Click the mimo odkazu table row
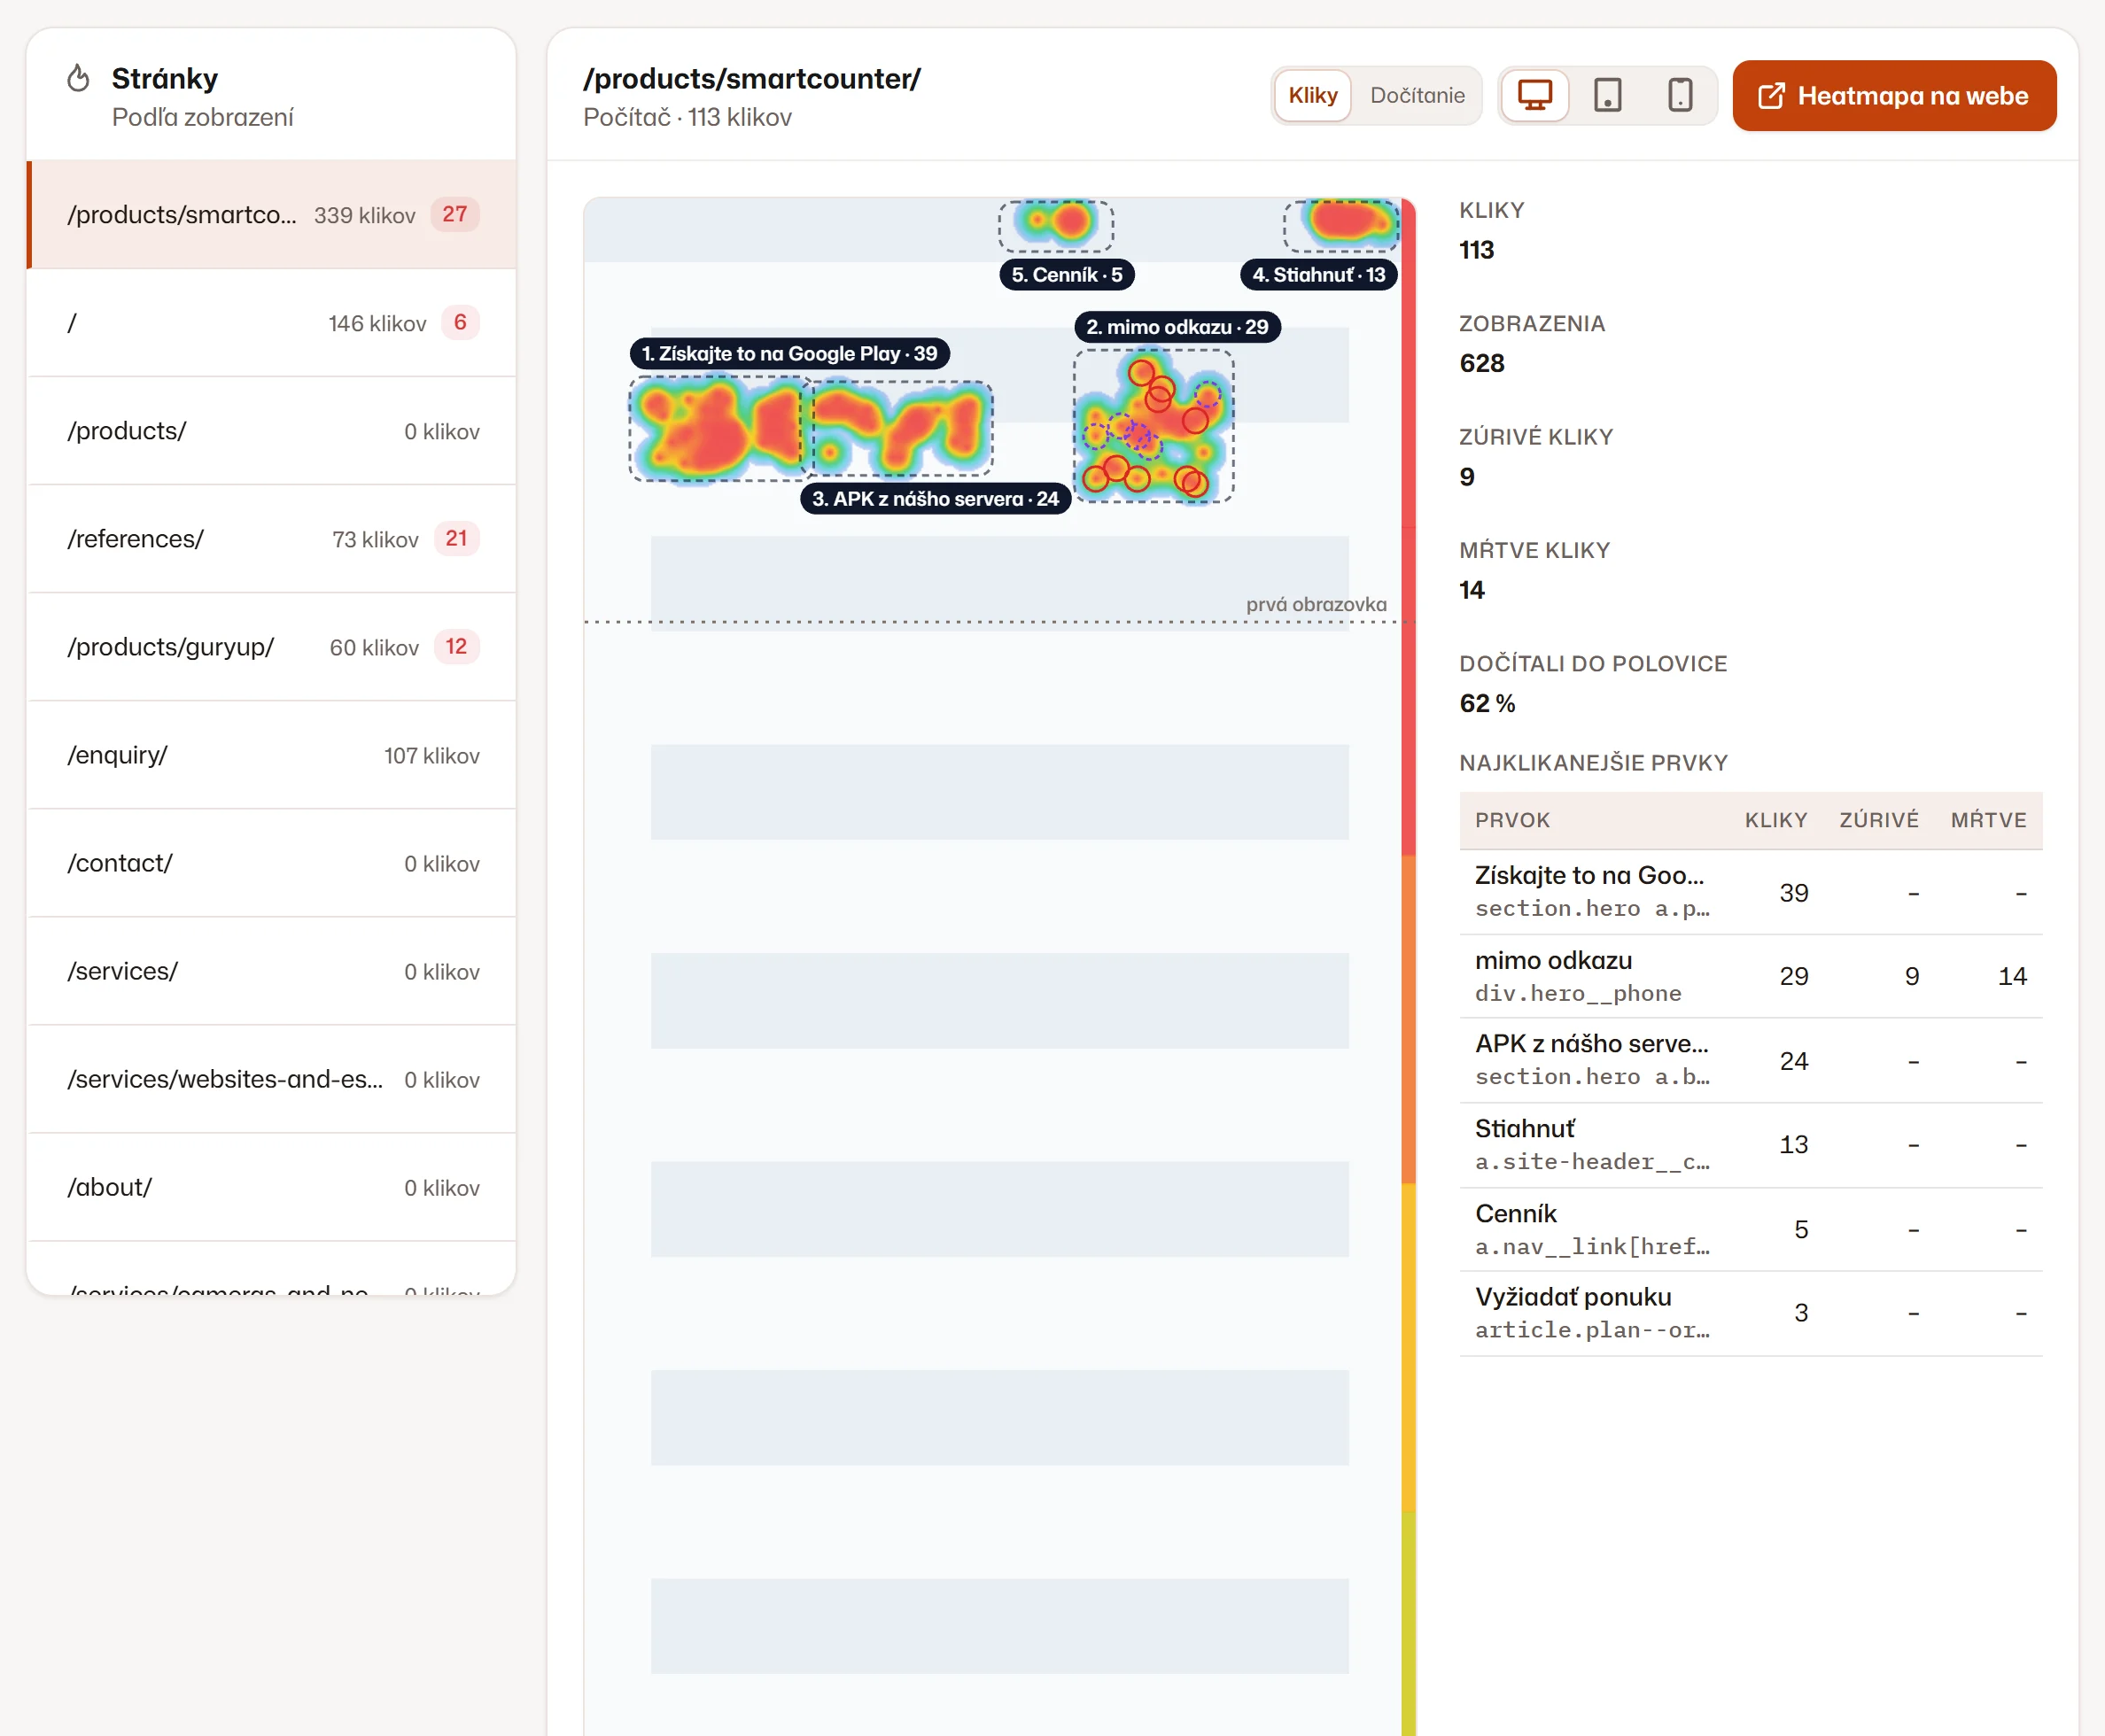Viewport: 2105px width, 1736px height. tap(1750, 976)
